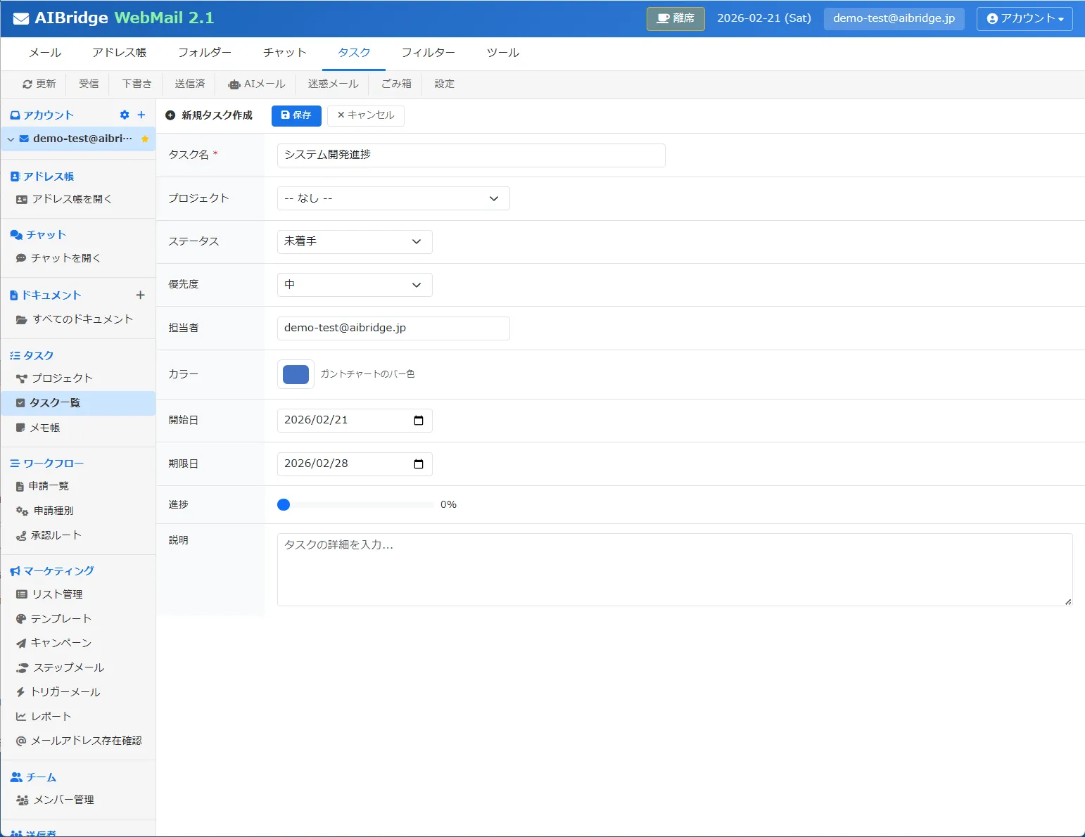Click the yellow star on demo-test account
The width and height of the screenshot is (1085, 837).
(x=145, y=139)
